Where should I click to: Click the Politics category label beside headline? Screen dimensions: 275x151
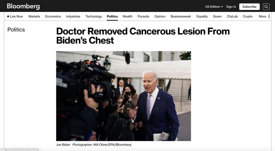(x=16, y=29)
